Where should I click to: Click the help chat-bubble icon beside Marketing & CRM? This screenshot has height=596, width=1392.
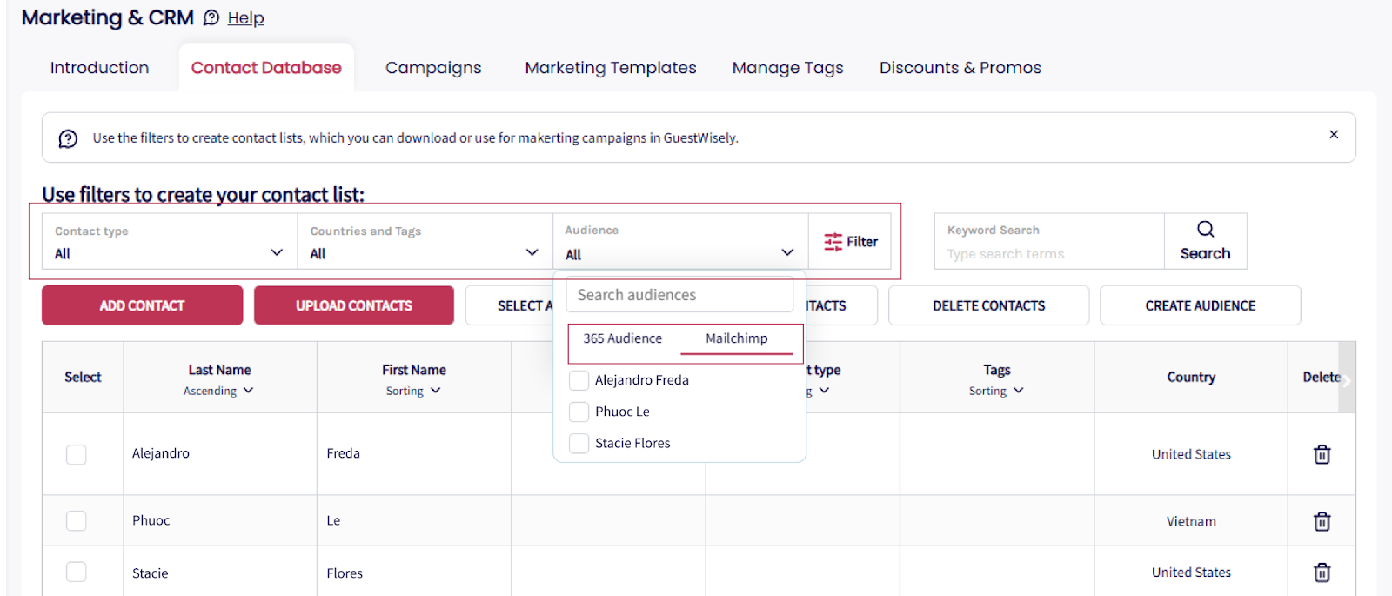(211, 18)
